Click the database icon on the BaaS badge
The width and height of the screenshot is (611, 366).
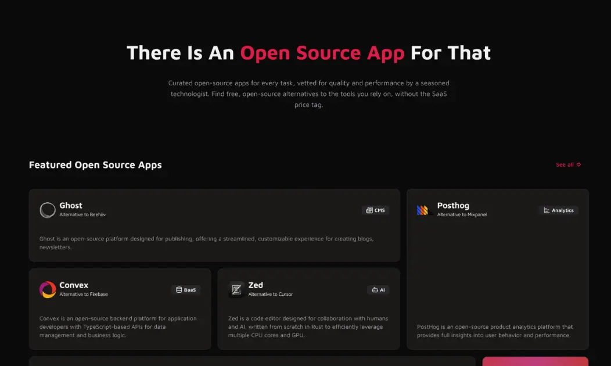(178, 289)
